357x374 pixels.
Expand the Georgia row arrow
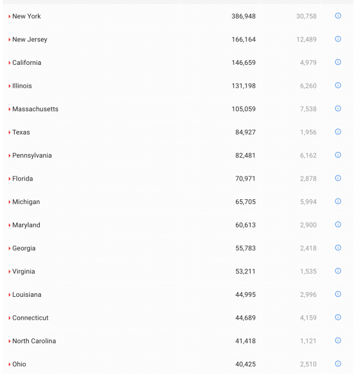coord(9,248)
